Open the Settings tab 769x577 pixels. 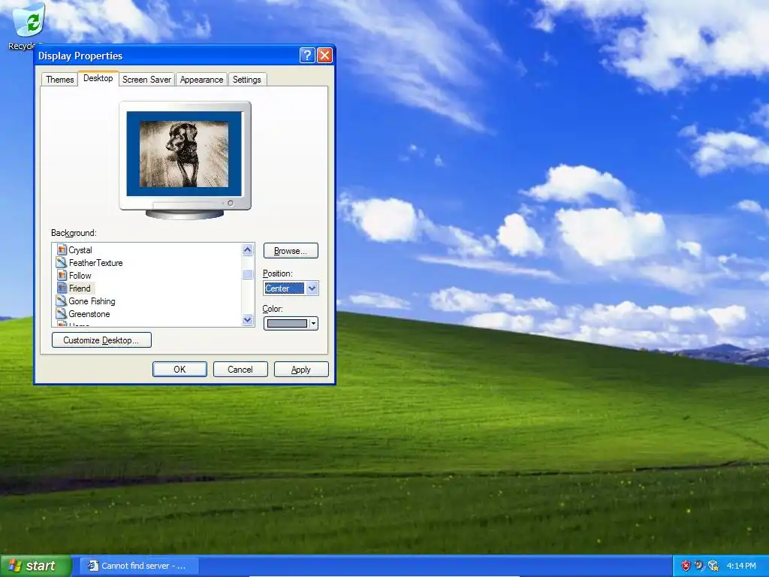pos(246,80)
